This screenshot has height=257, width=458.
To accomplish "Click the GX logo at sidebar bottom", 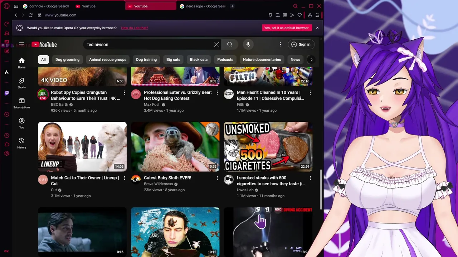I will 6,251.
